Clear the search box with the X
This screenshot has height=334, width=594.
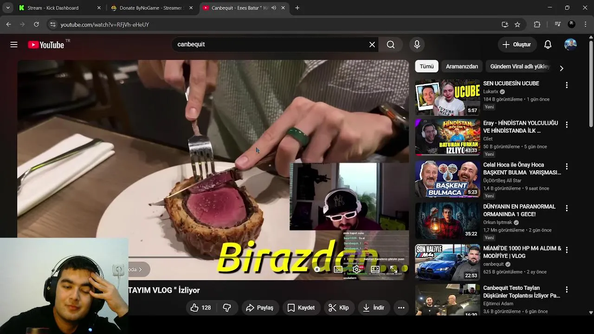click(372, 45)
